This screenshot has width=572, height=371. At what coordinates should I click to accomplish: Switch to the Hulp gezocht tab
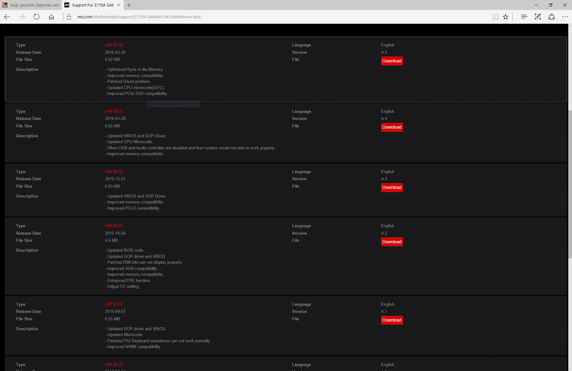31,5
